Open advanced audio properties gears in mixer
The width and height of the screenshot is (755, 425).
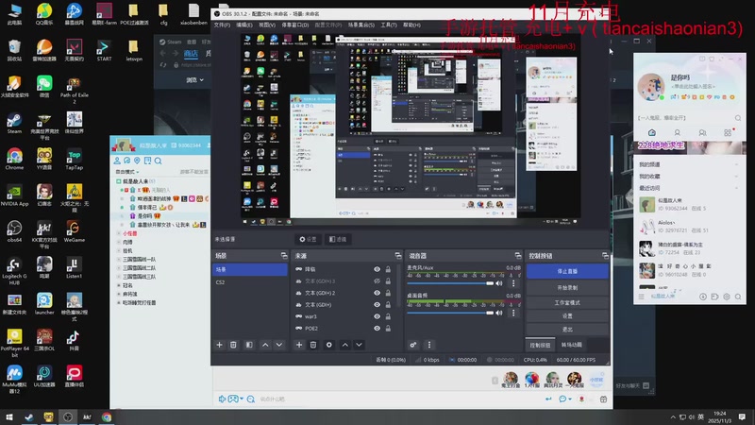click(413, 345)
